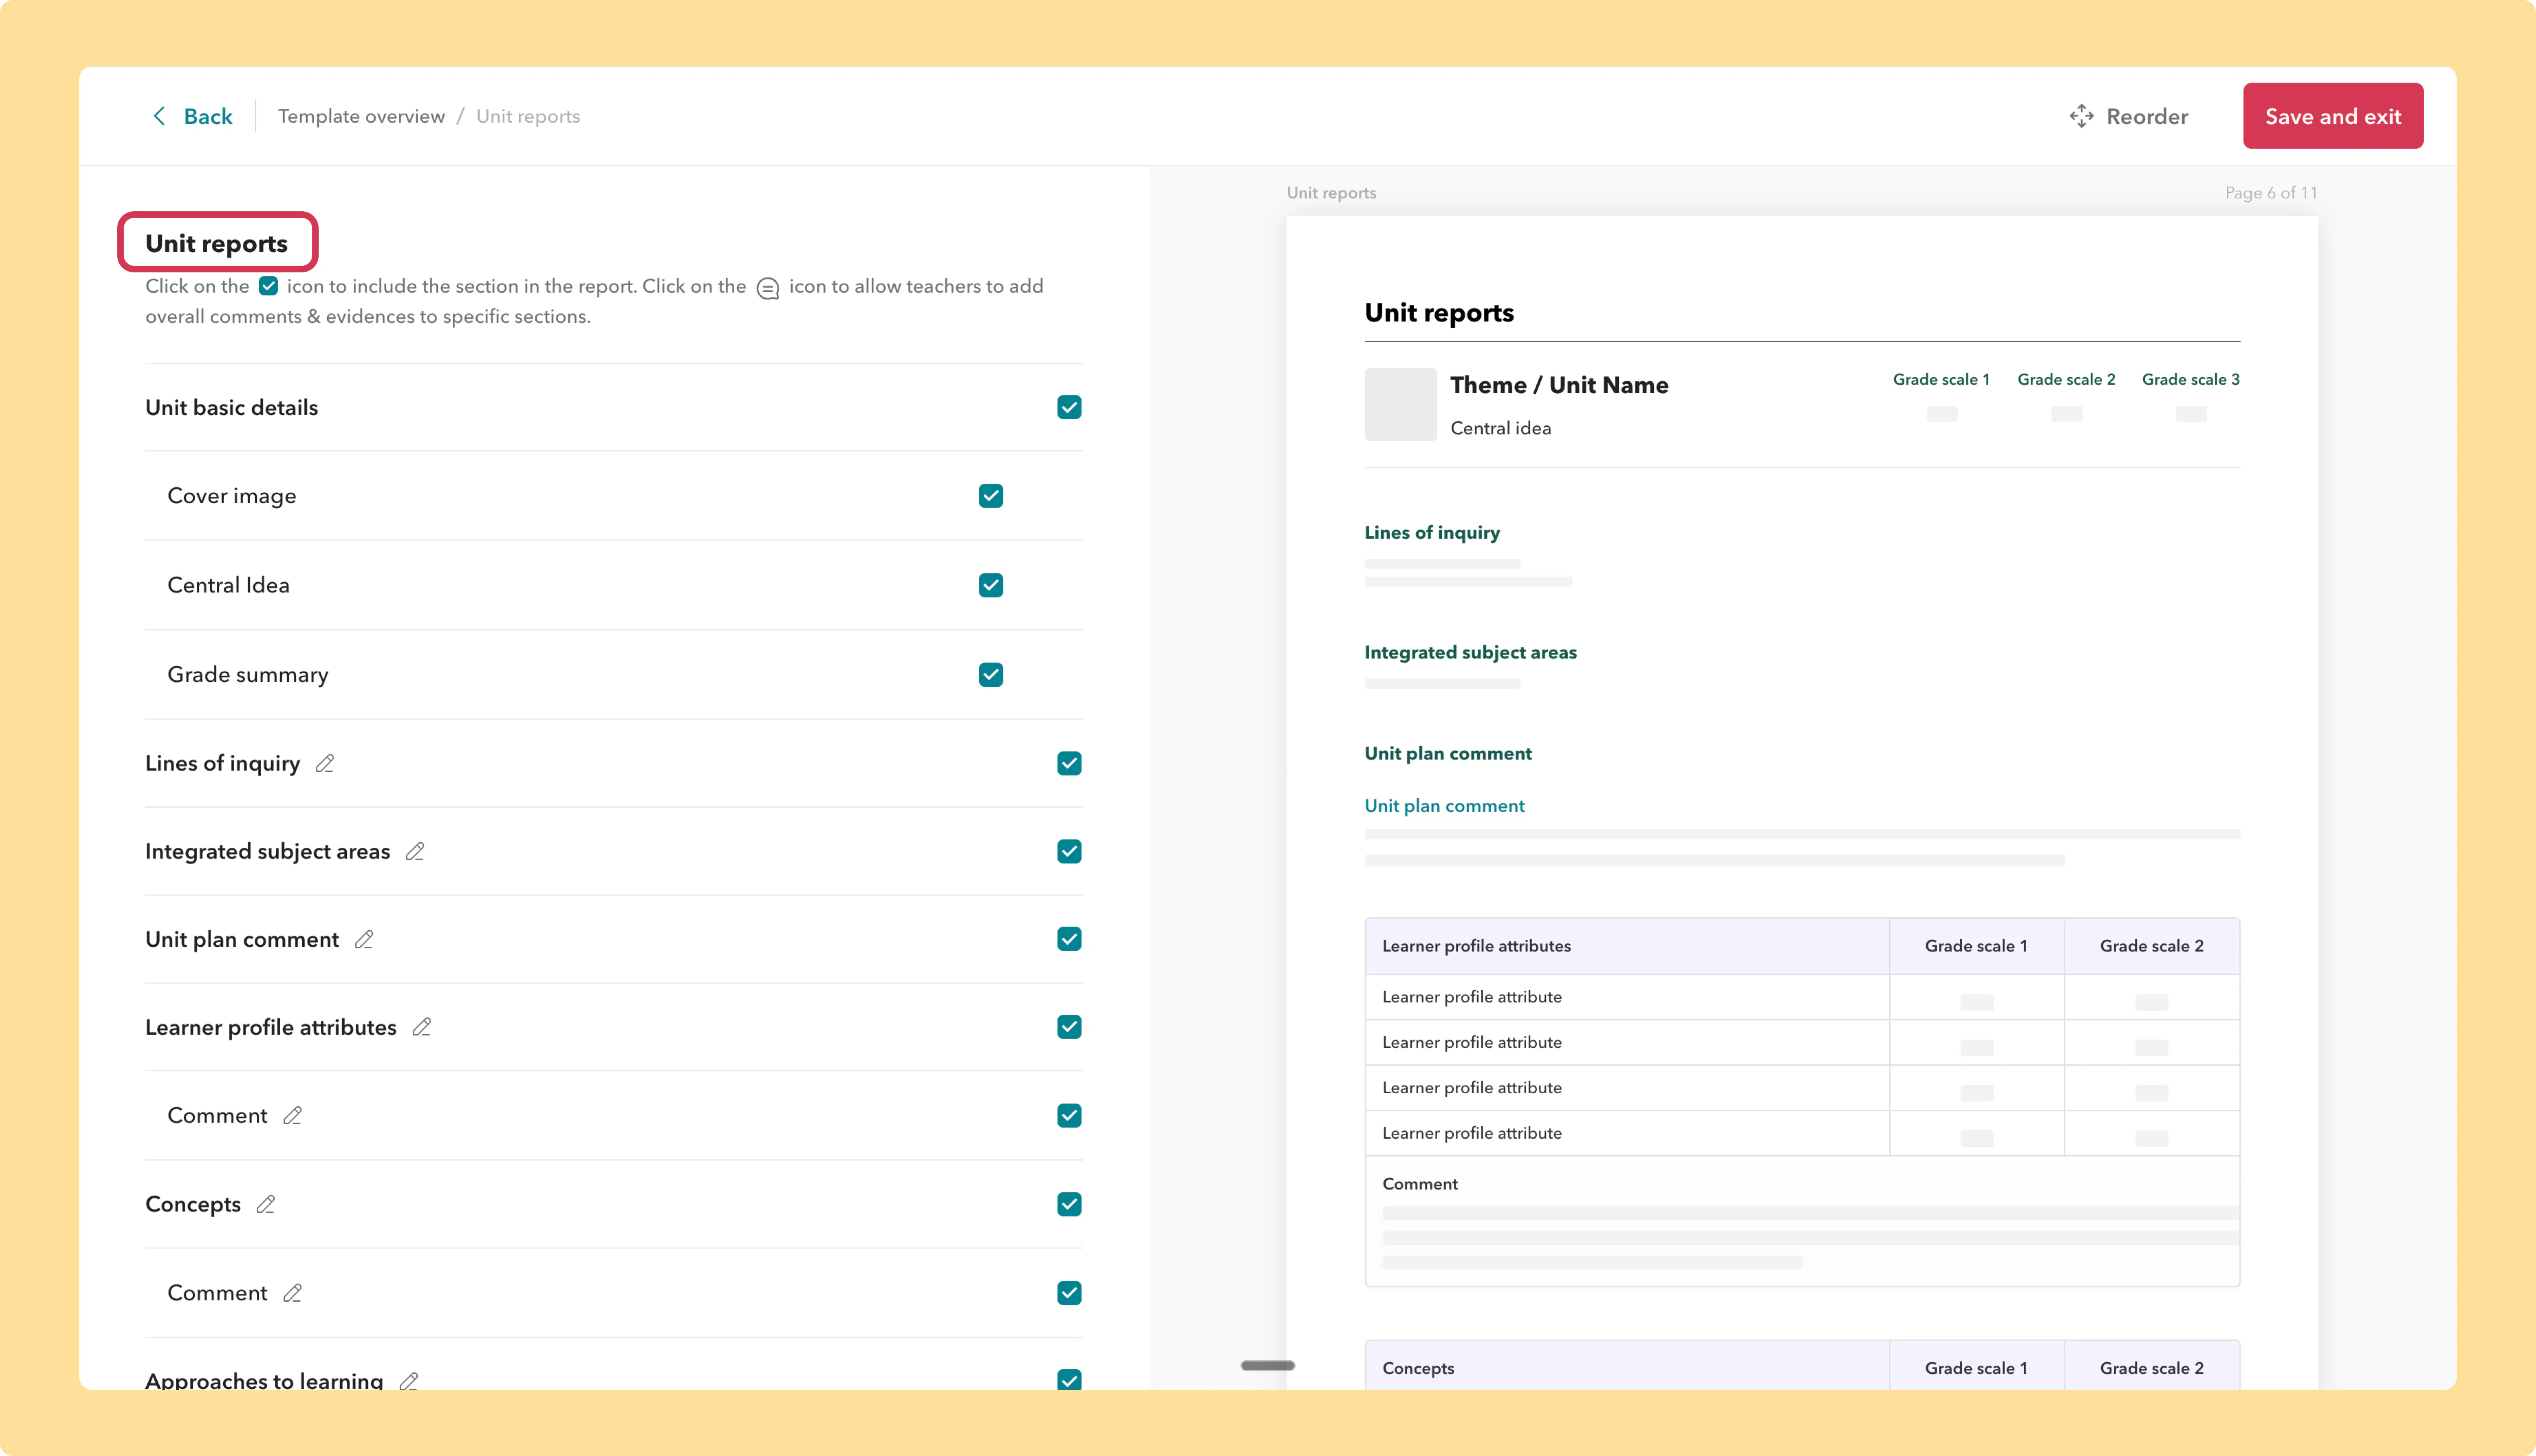The image size is (2536, 1456).
Task: Toggle the Approaches to learning checkbox
Action: coord(1069,1380)
